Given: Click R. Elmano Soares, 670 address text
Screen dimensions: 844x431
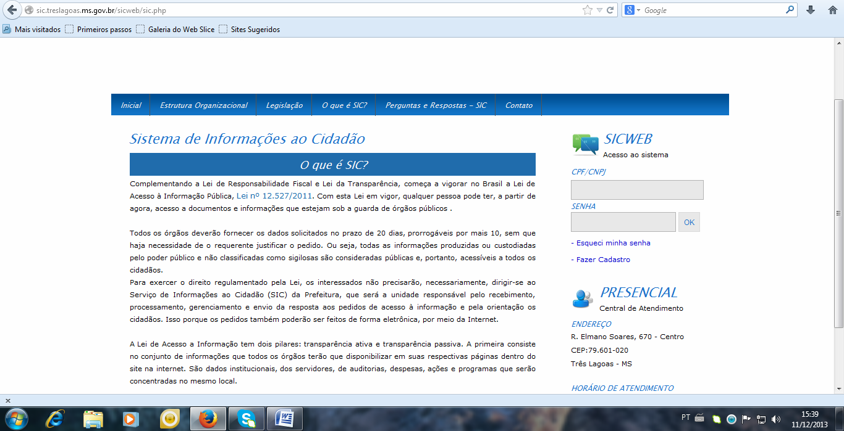Looking at the screenshot, I should (x=627, y=337).
